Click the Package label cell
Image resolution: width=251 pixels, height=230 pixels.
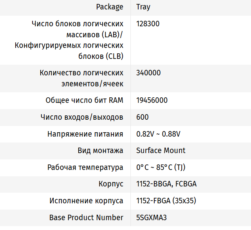110,7
